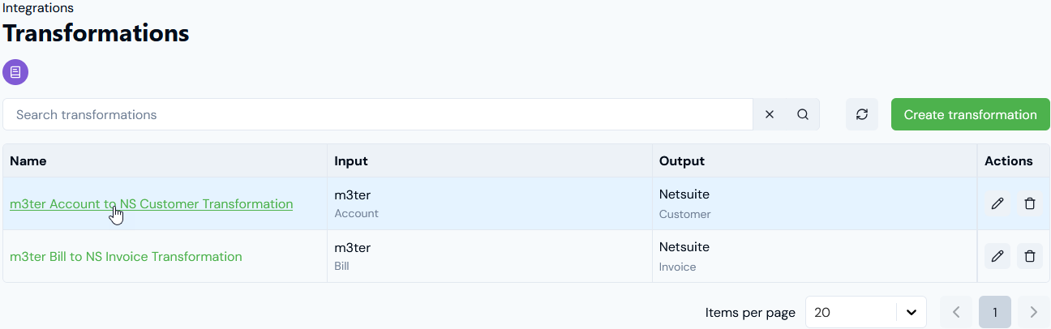Edit the m3ter Bill to NS Invoice transformation
Viewport: 1051px width, 329px height.
click(x=997, y=256)
